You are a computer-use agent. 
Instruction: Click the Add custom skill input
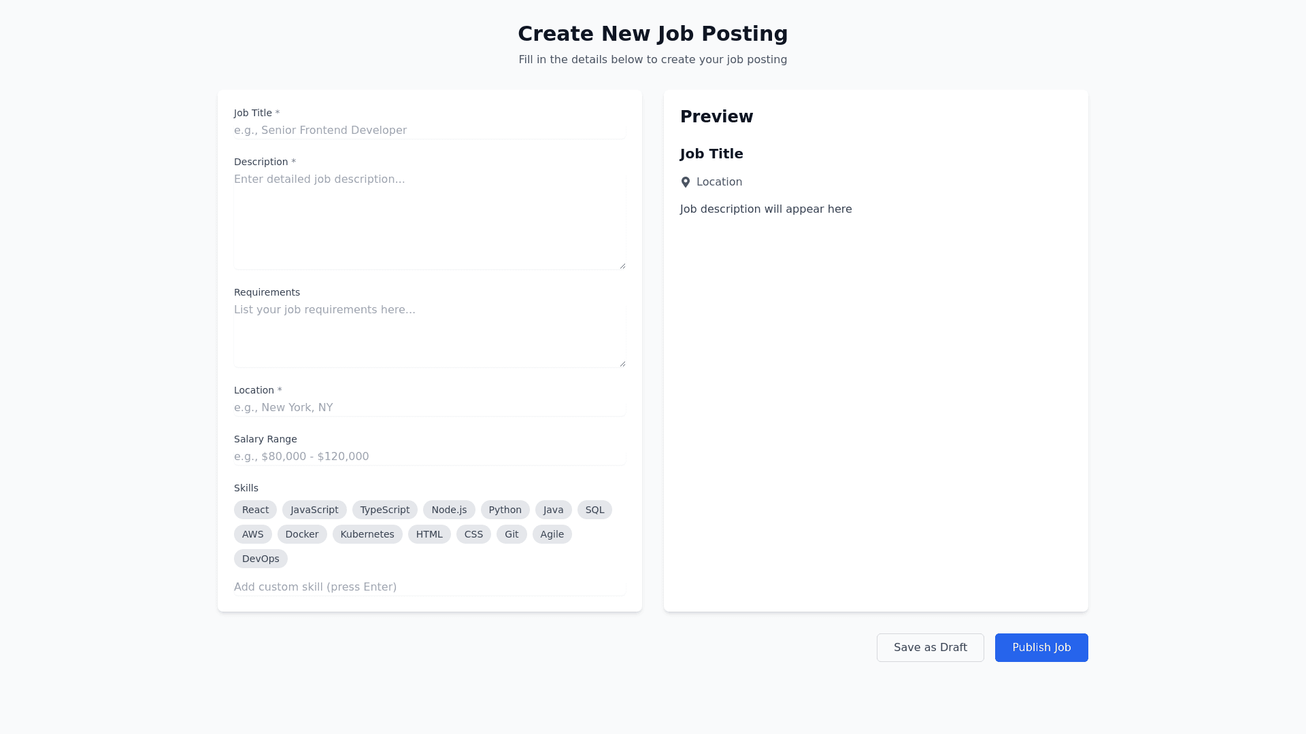[429, 587]
